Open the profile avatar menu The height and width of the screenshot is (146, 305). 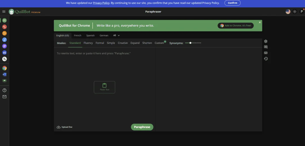[x=302, y=12]
